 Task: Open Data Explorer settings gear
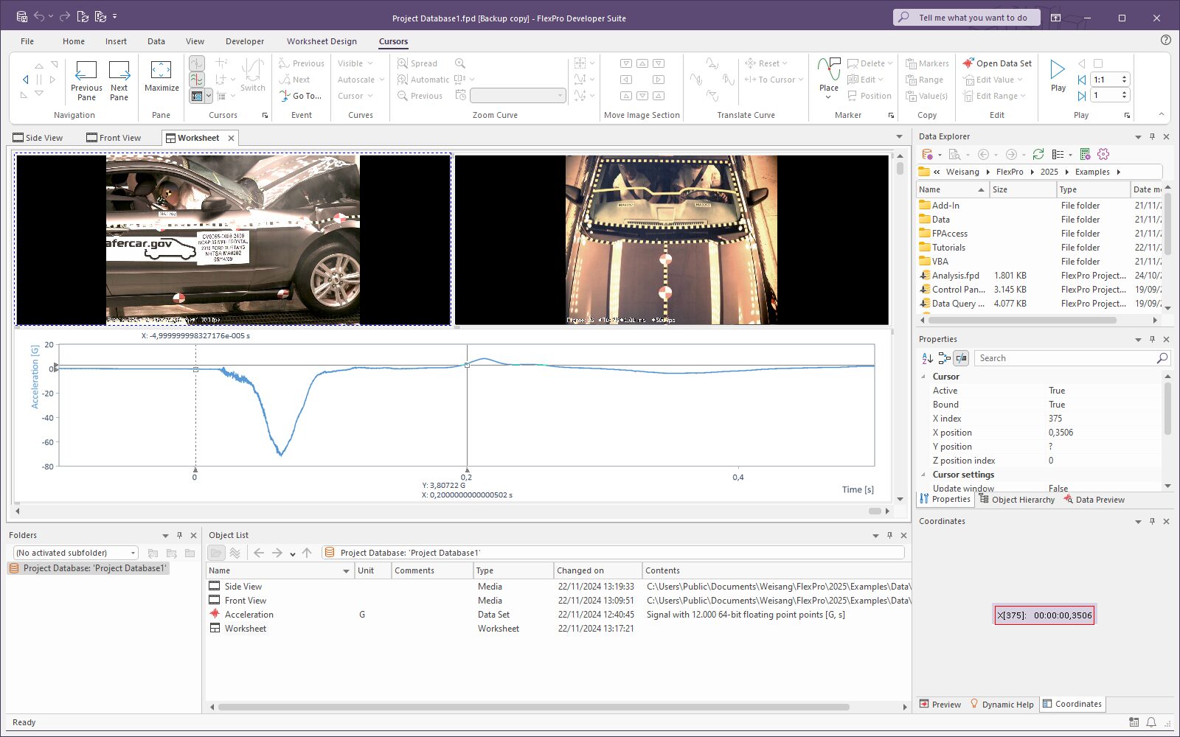coord(1103,154)
